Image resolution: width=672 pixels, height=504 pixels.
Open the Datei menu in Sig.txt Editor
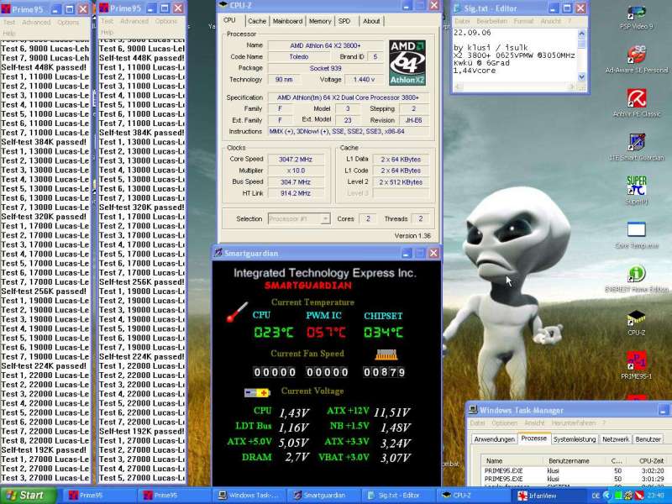462,21
